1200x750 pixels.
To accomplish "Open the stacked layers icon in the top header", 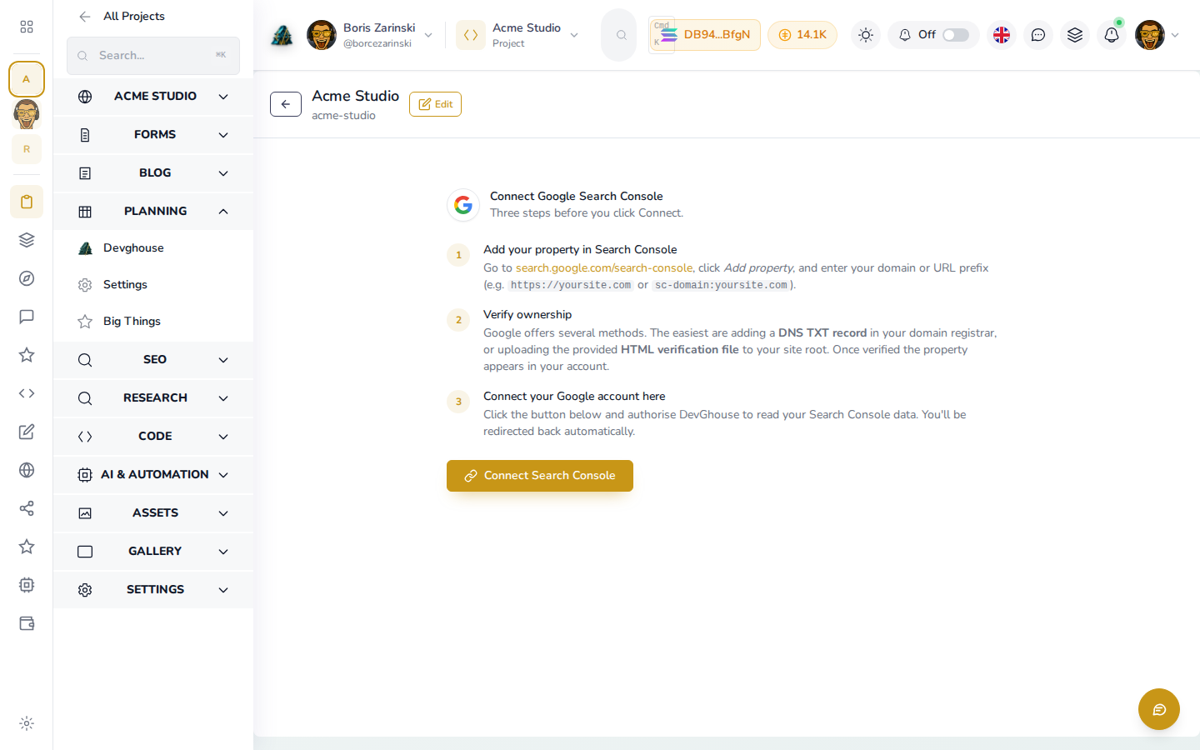I will pos(1075,35).
